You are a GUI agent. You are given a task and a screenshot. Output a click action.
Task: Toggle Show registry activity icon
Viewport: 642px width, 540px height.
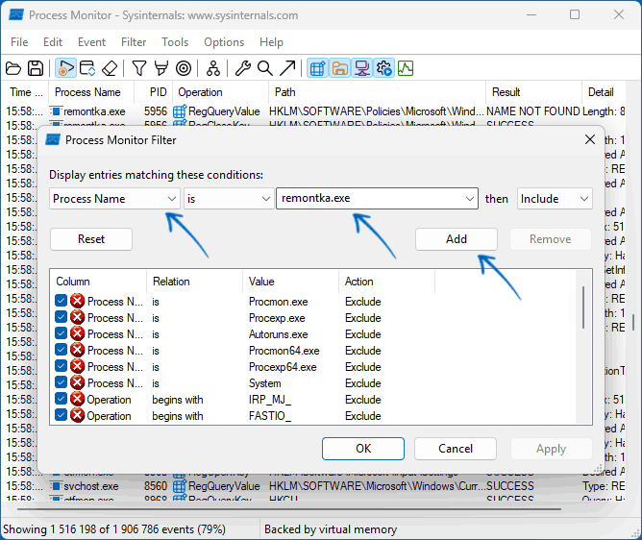click(x=318, y=68)
